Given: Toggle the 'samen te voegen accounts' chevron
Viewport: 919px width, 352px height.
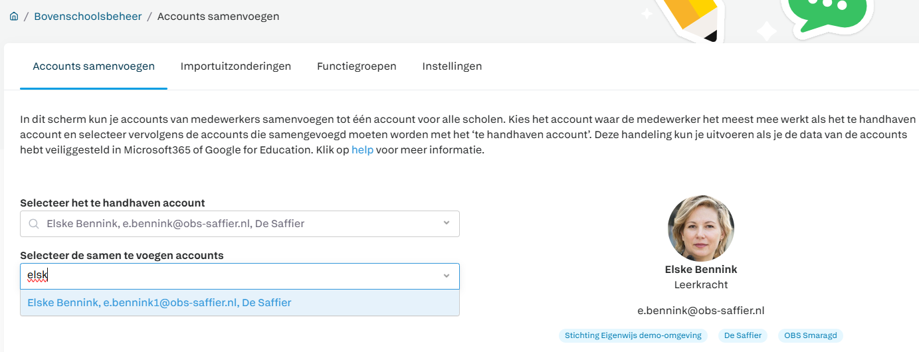Looking at the screenshot, I should 447,276.
